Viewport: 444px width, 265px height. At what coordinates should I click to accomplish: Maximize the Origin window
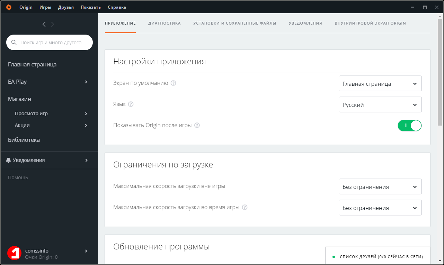(425, 7)
